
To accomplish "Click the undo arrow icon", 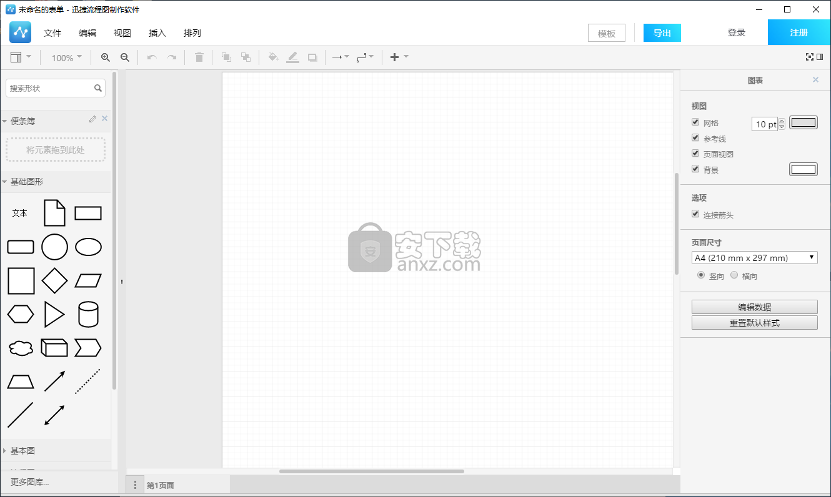I will tap(152, 57).
